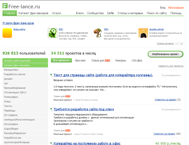Click the orange PRO badge in project filters
Viewport: 189px width, 145px height.
pyautogui.click(x=108, y=60)
